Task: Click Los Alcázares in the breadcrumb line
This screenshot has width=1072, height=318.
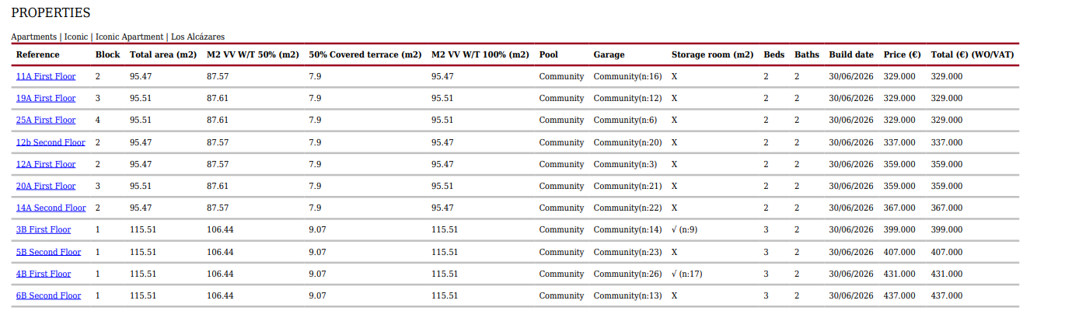Action: (197, 37)
